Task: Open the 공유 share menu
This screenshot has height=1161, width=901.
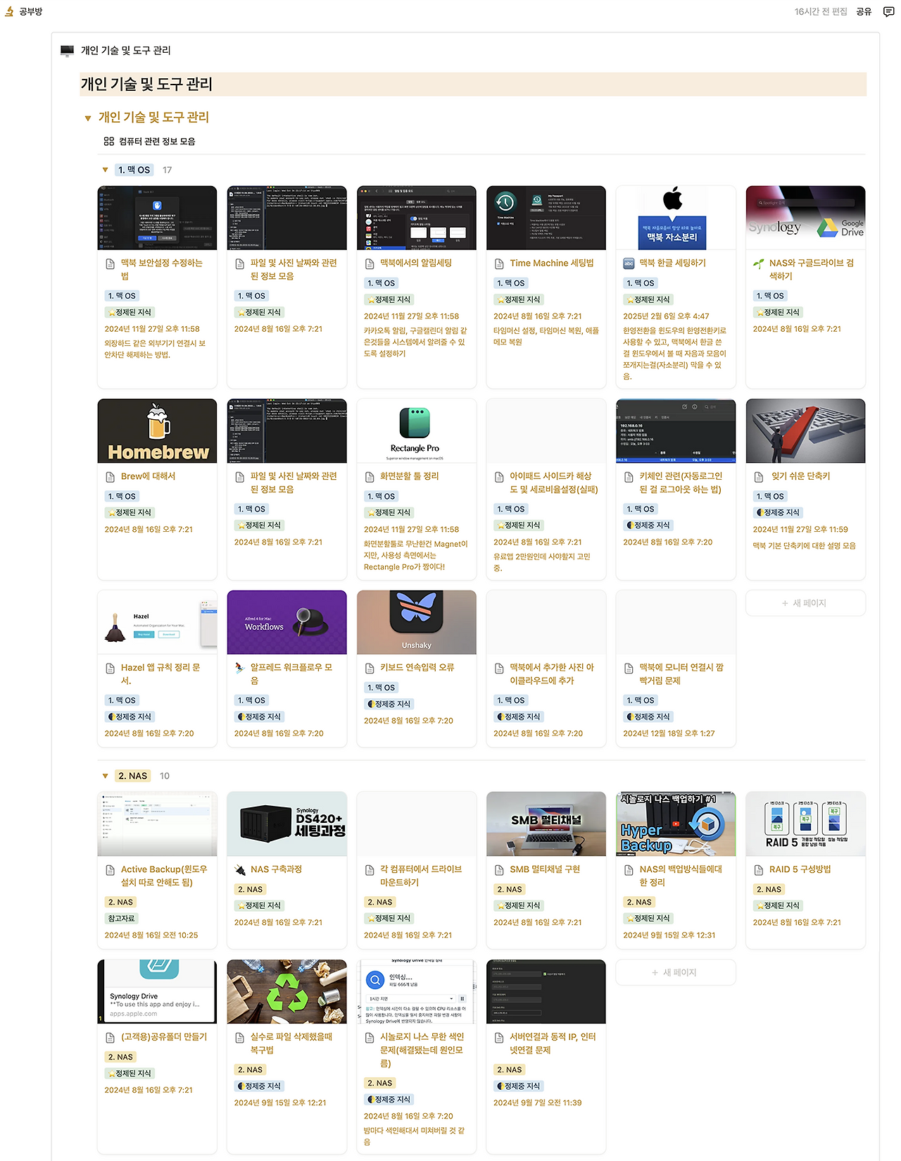Action: [x=864, y=12]
